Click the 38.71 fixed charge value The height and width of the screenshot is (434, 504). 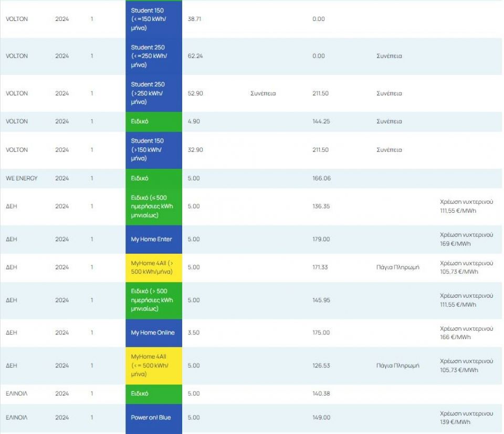[x=195, y=19]
